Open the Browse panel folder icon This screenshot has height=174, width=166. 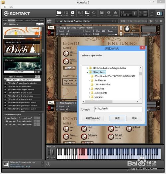(59, 14)
